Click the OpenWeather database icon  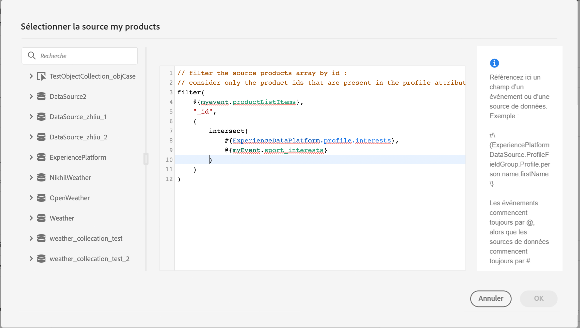pos(41,198)
